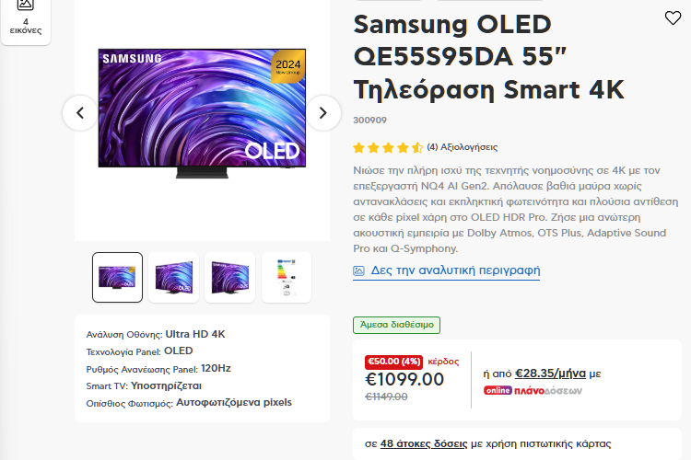Select the third TV thumbnail
Viewport: 691px width, 460px height.
click(230, 277)
